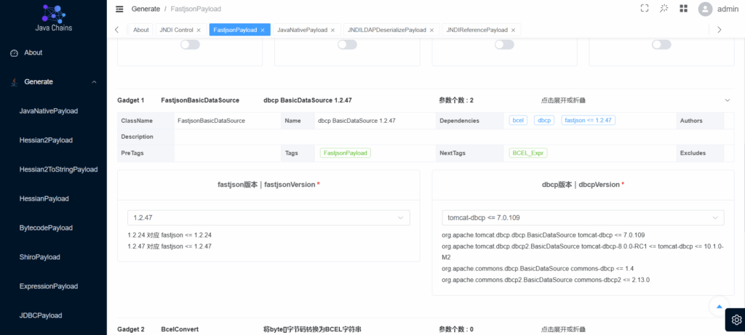Screen dimensions: 745x335
Task: Switch to the JavaNativePayload tab
Action: pos(302,30)
